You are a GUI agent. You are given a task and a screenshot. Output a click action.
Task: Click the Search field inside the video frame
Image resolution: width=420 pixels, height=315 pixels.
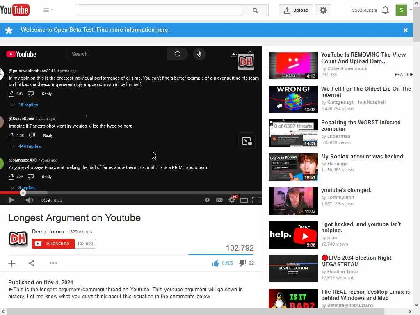coord(117,54)
